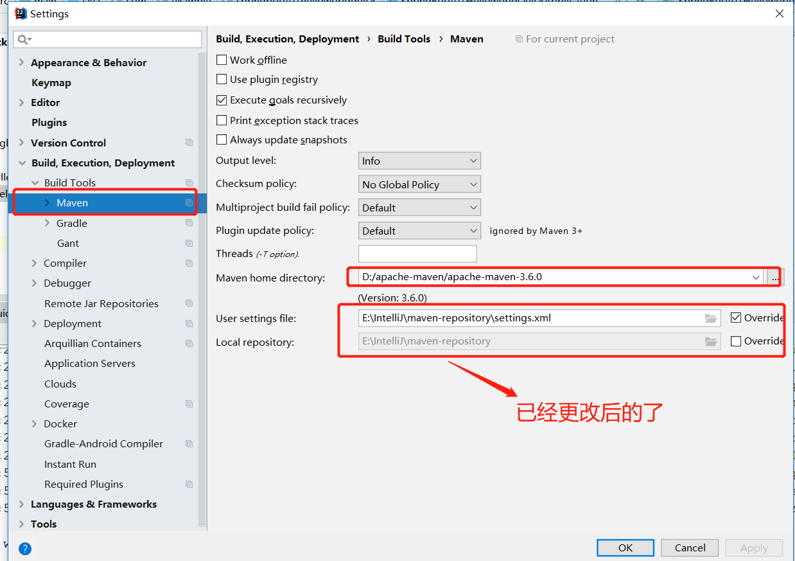The image size is (795, 561).
Task: Enable the Use plugin registry checkbox
Action: coord(222,80)
